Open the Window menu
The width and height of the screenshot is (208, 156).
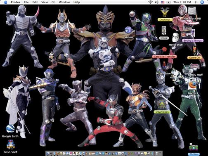coord(64,2)
